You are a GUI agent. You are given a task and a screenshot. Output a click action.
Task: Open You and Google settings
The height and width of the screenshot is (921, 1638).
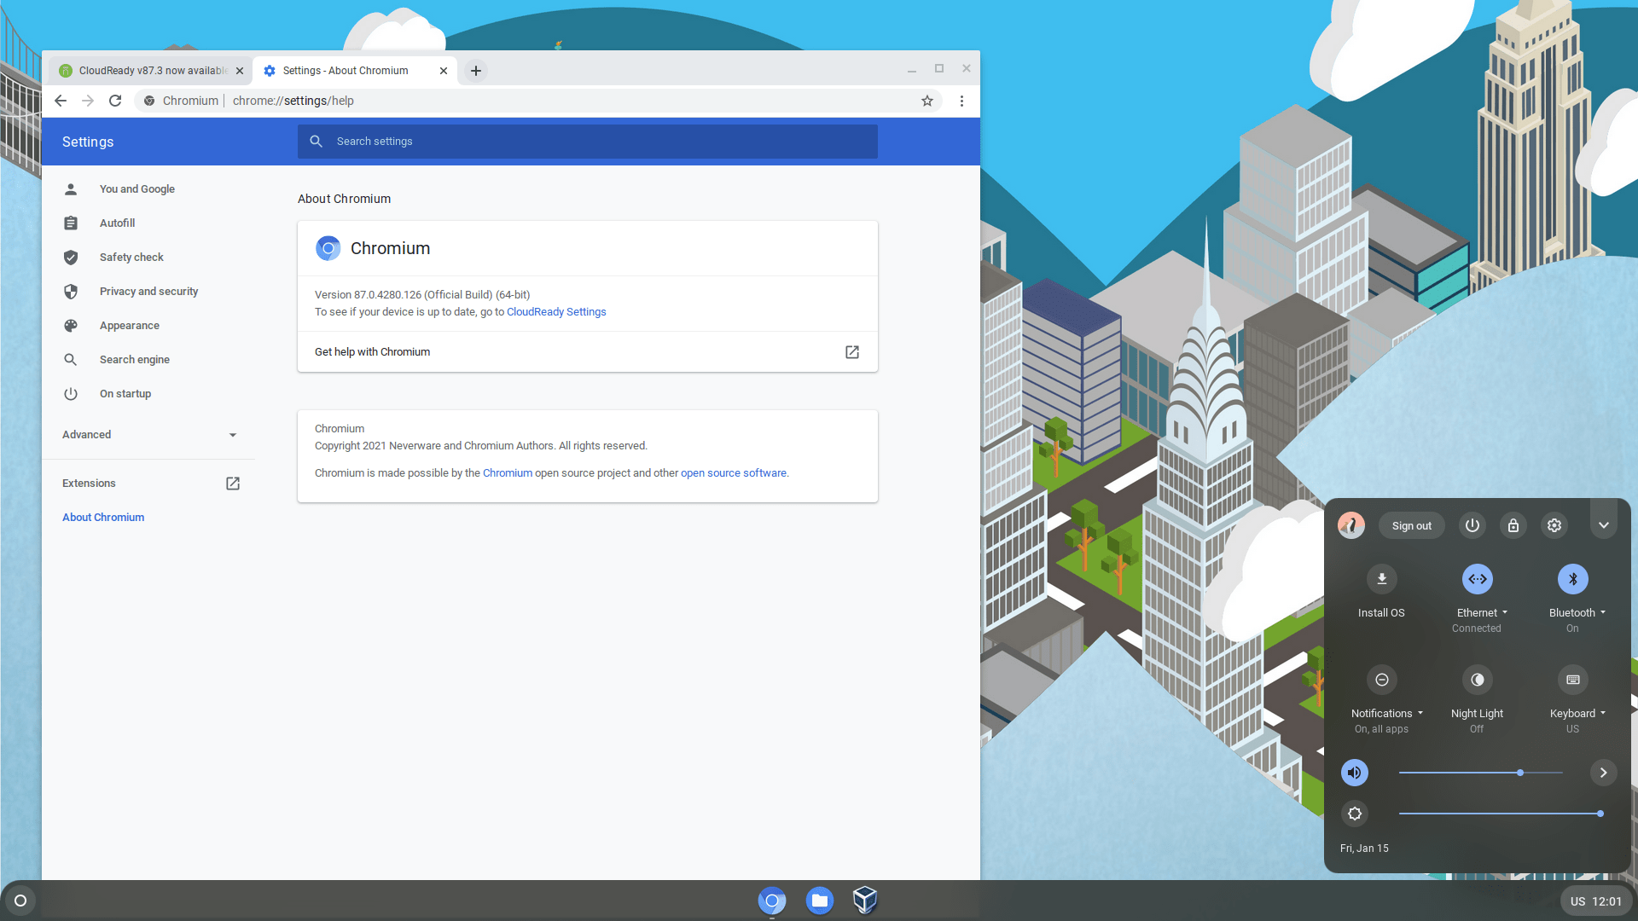(136, 189)
